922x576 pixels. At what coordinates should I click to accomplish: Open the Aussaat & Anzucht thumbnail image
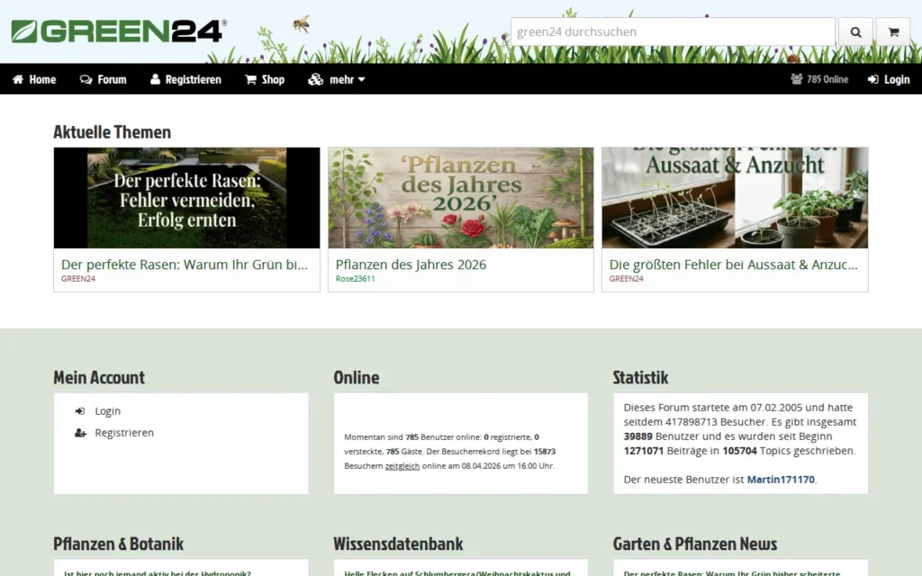pyautogui.click(x=735, y=197)
